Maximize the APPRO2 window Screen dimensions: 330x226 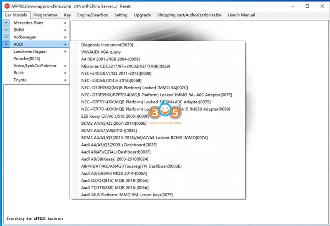[x=307, y=6]
